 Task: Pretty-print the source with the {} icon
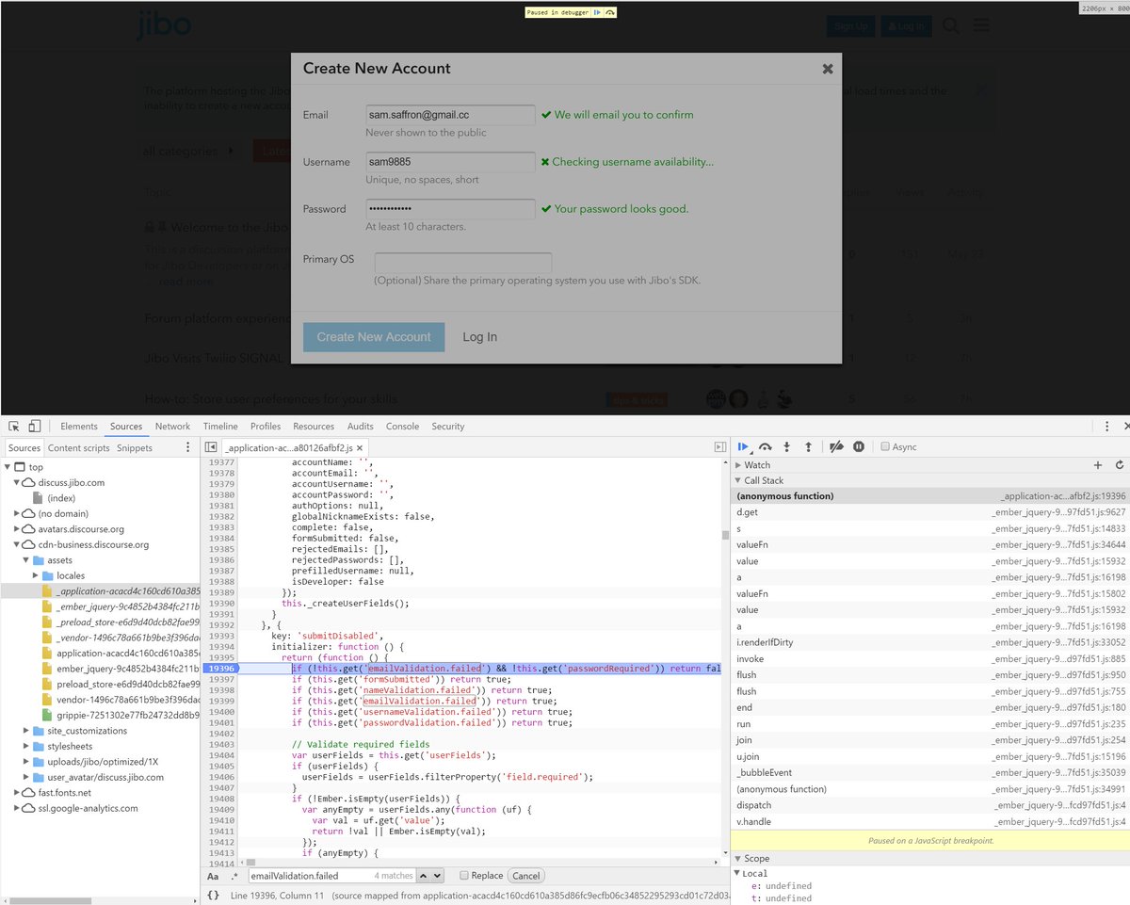(213, 895)
